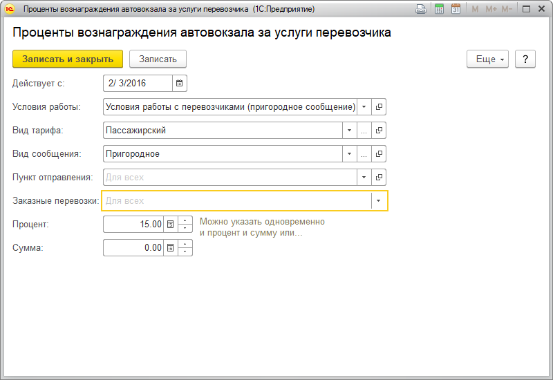Viewport: 553px width, 380px height.
Task: Expand the Вид тарифа dropdown
Action: pyautogui.click(x=350, y=131)
